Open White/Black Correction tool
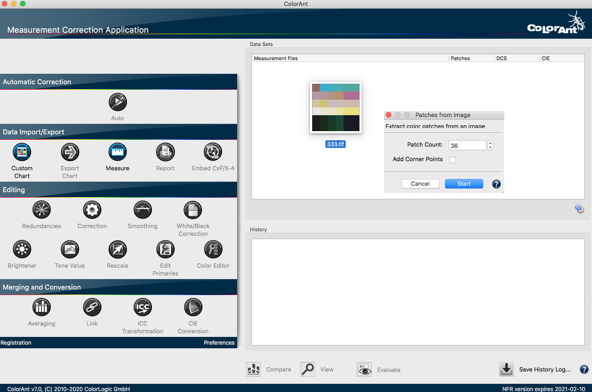Viewport: 592px width, 392px height. click(193, 210)
